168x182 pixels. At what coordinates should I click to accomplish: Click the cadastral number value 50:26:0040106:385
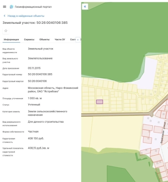(x=40, y=74)
